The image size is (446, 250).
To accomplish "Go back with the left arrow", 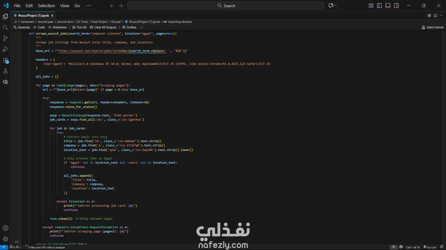I will (112, 6).
